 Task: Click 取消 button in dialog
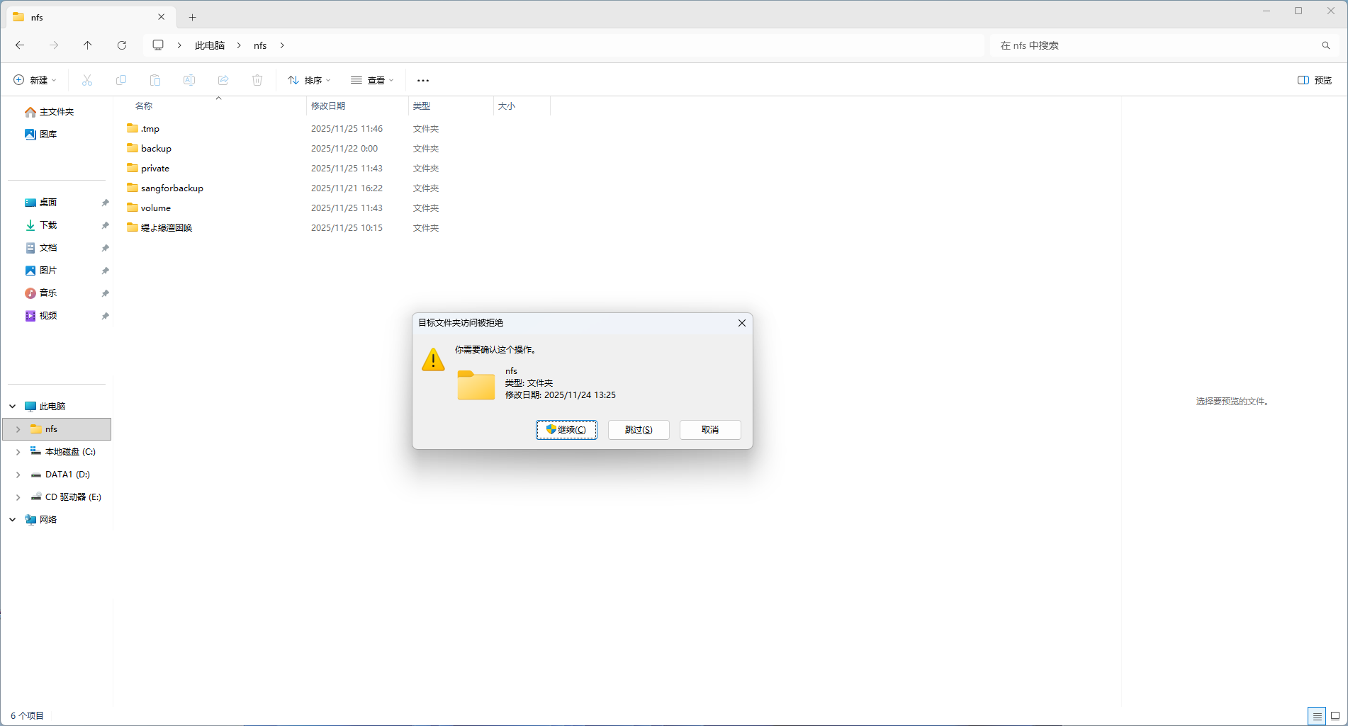pyautogui.click(x=710, y=430)
